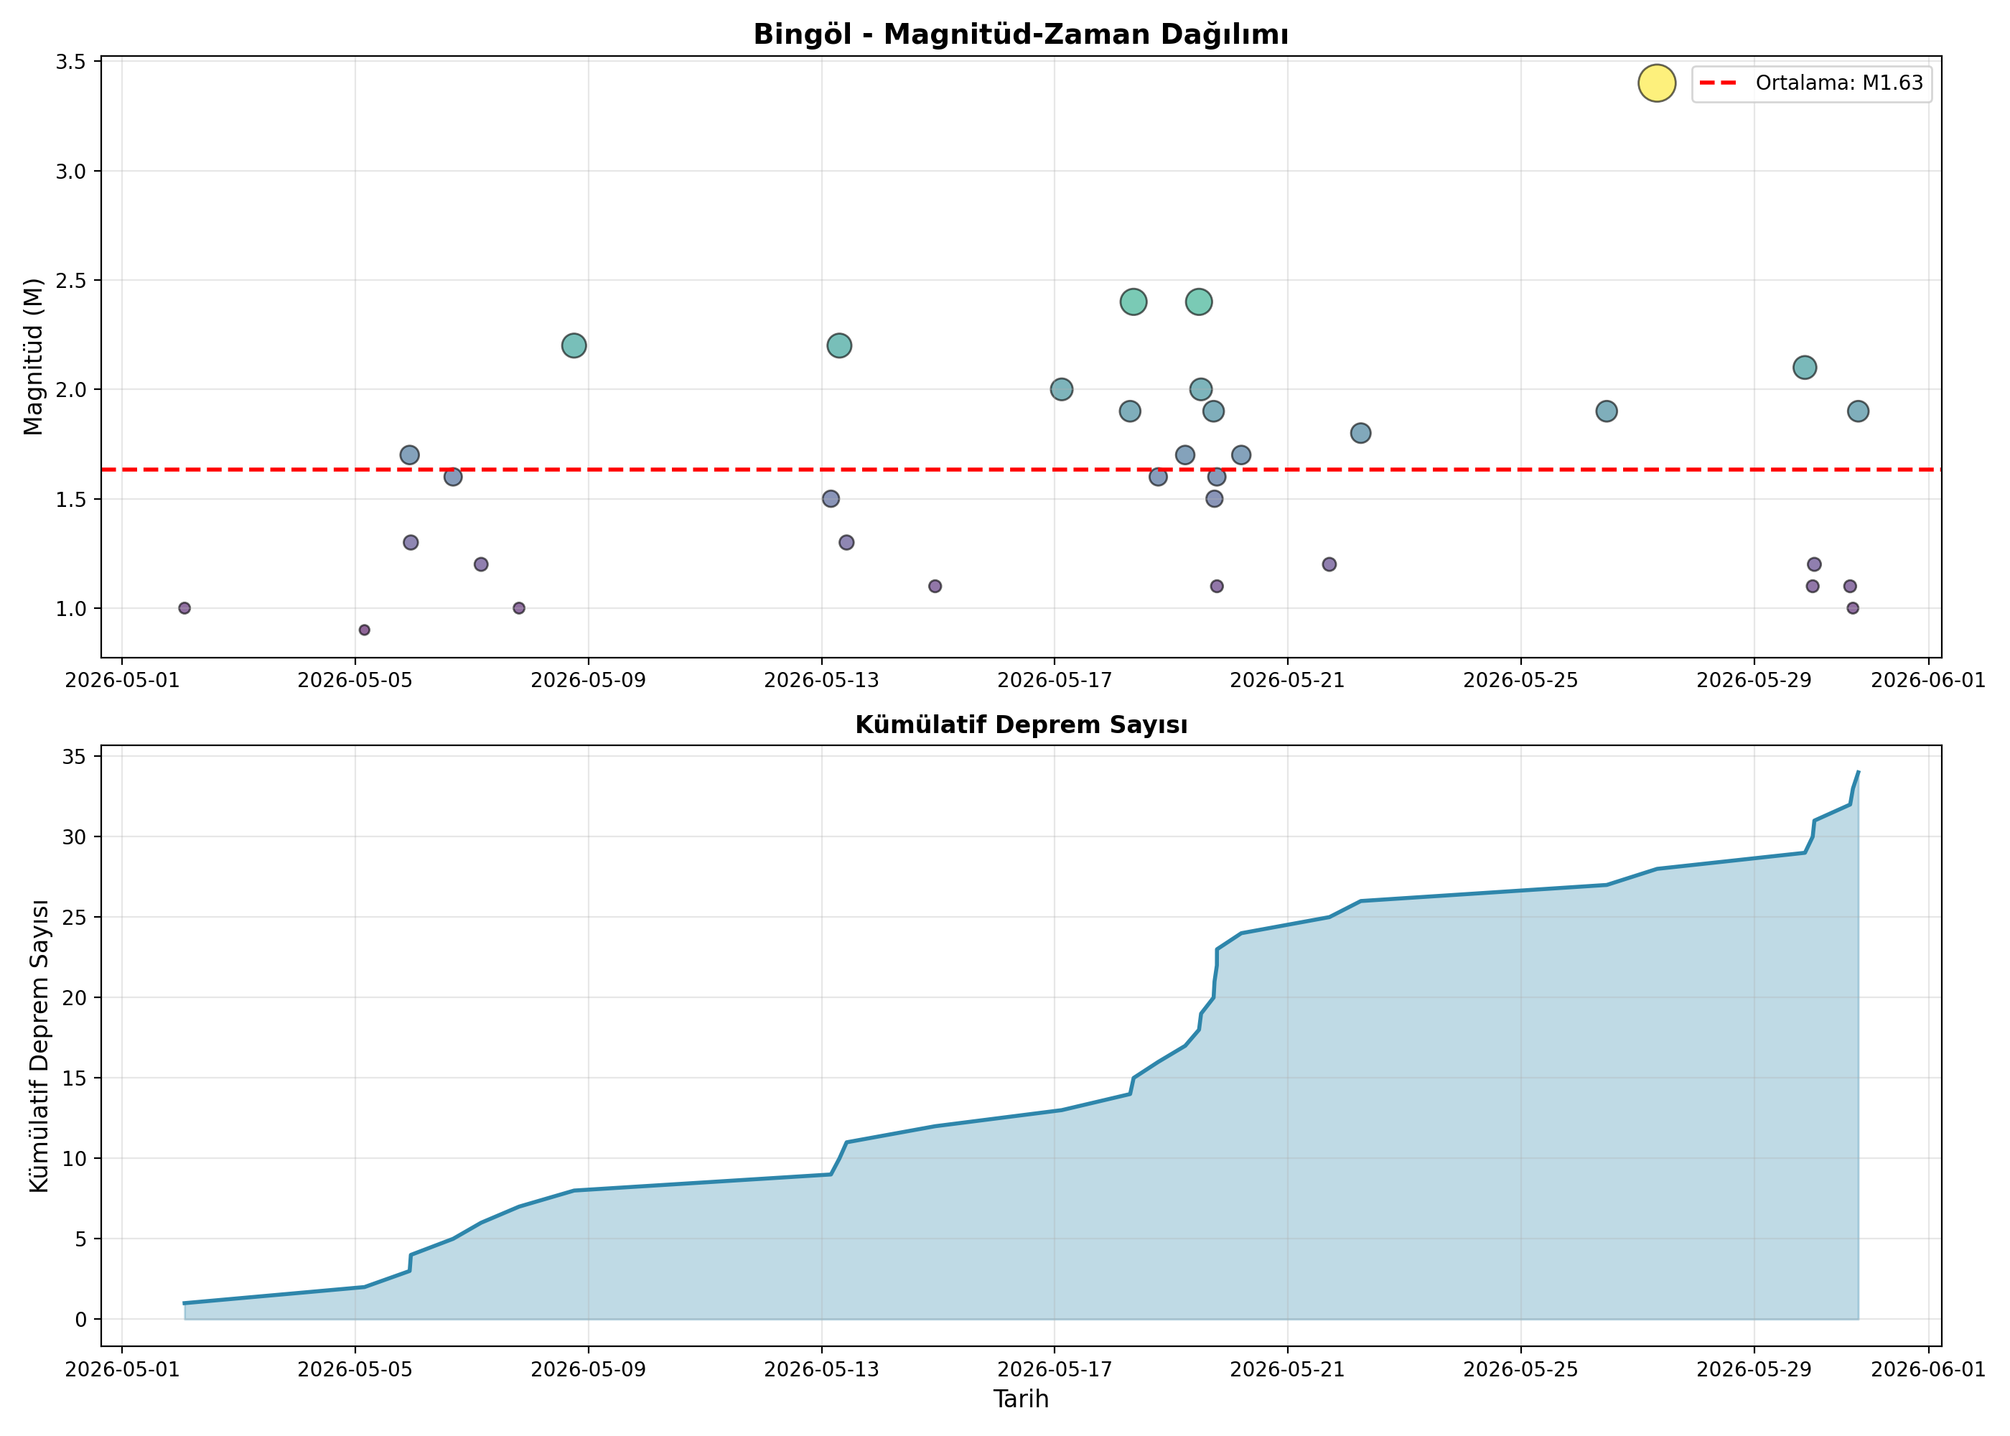
Task: Click "2026-05-13" under the magnitude chart
Action: 822,680
